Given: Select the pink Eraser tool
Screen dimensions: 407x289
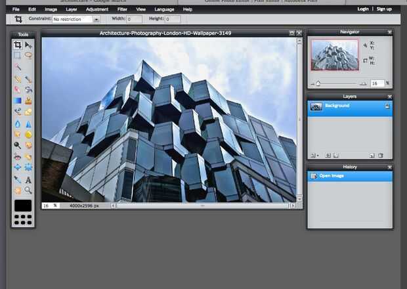Looking at the screenshot, I should click(18, 89).
